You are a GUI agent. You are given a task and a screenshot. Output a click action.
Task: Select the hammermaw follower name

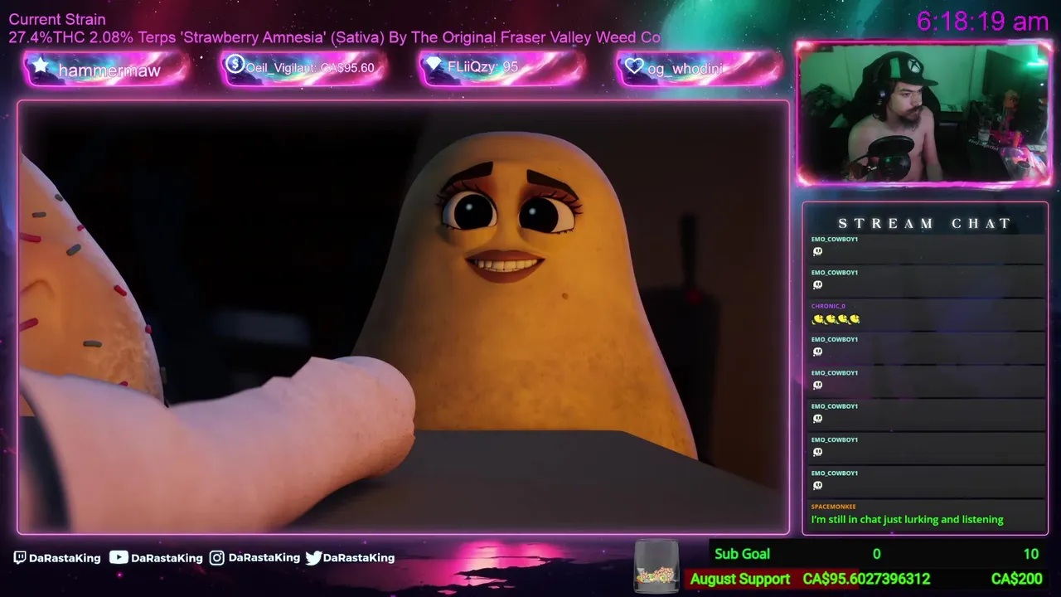(109, 70)
